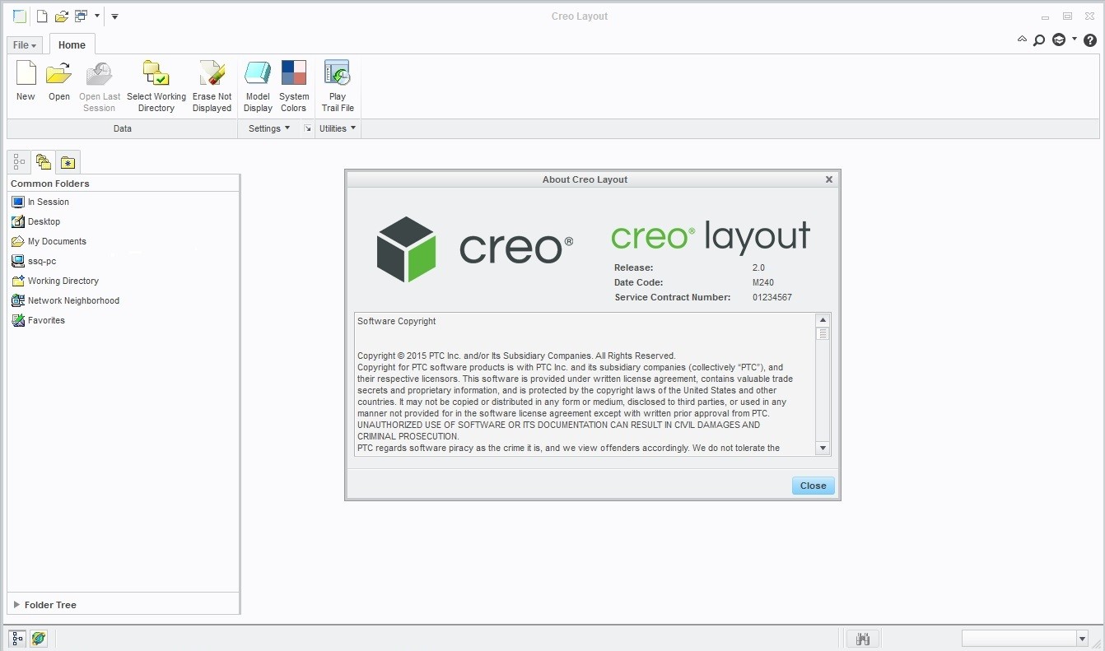
Task: Expand the Folder Tree section
Action: (x=16, y=605)
